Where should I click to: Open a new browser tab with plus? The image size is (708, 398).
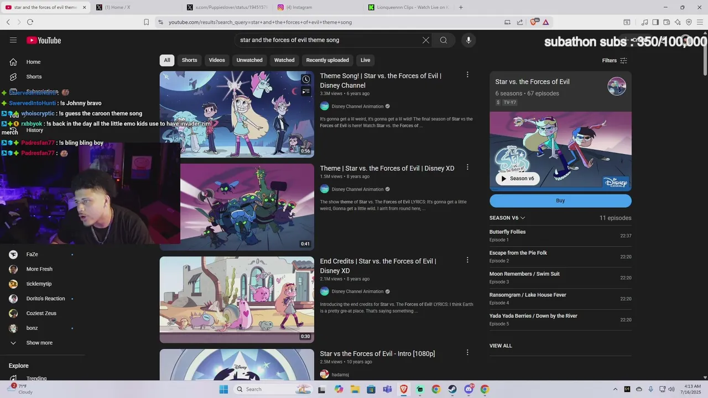(x=461, y=7)
